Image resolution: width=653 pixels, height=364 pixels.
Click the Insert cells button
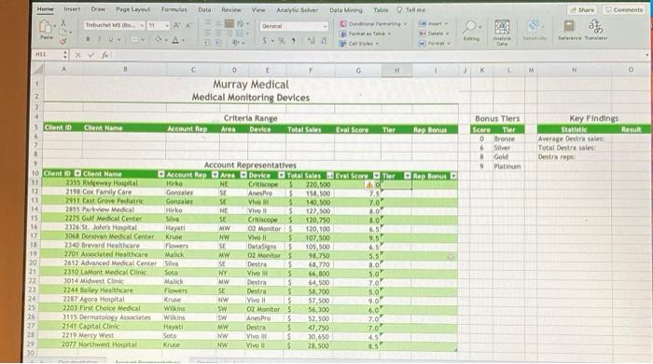click(433, 23)
